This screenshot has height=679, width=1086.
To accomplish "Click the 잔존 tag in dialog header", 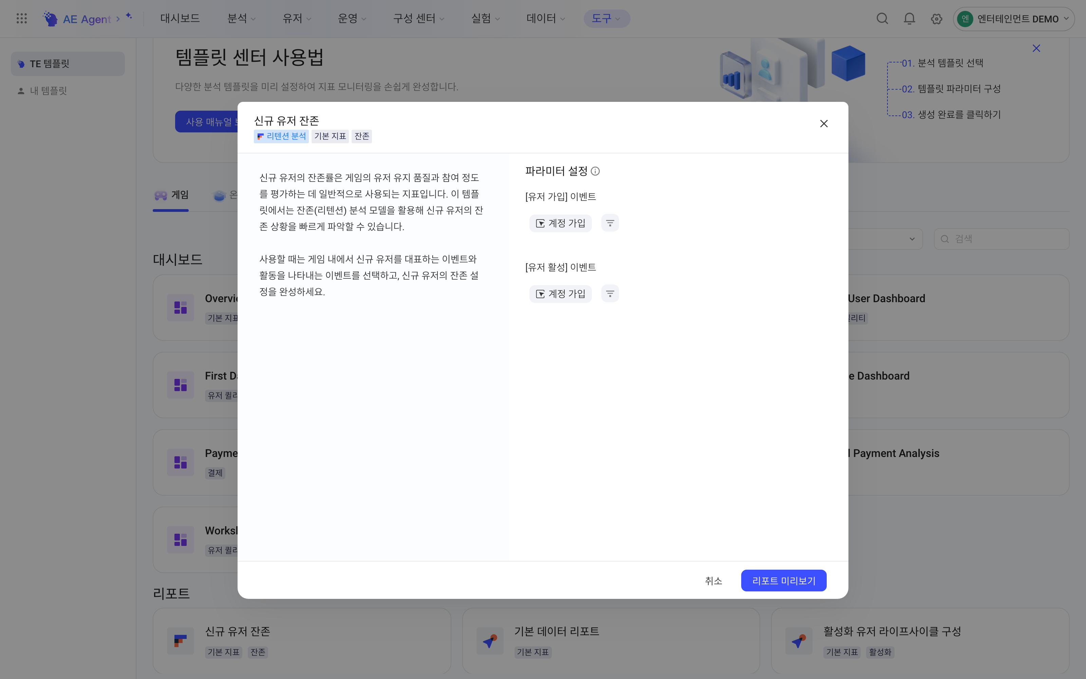I will point(362,136).
